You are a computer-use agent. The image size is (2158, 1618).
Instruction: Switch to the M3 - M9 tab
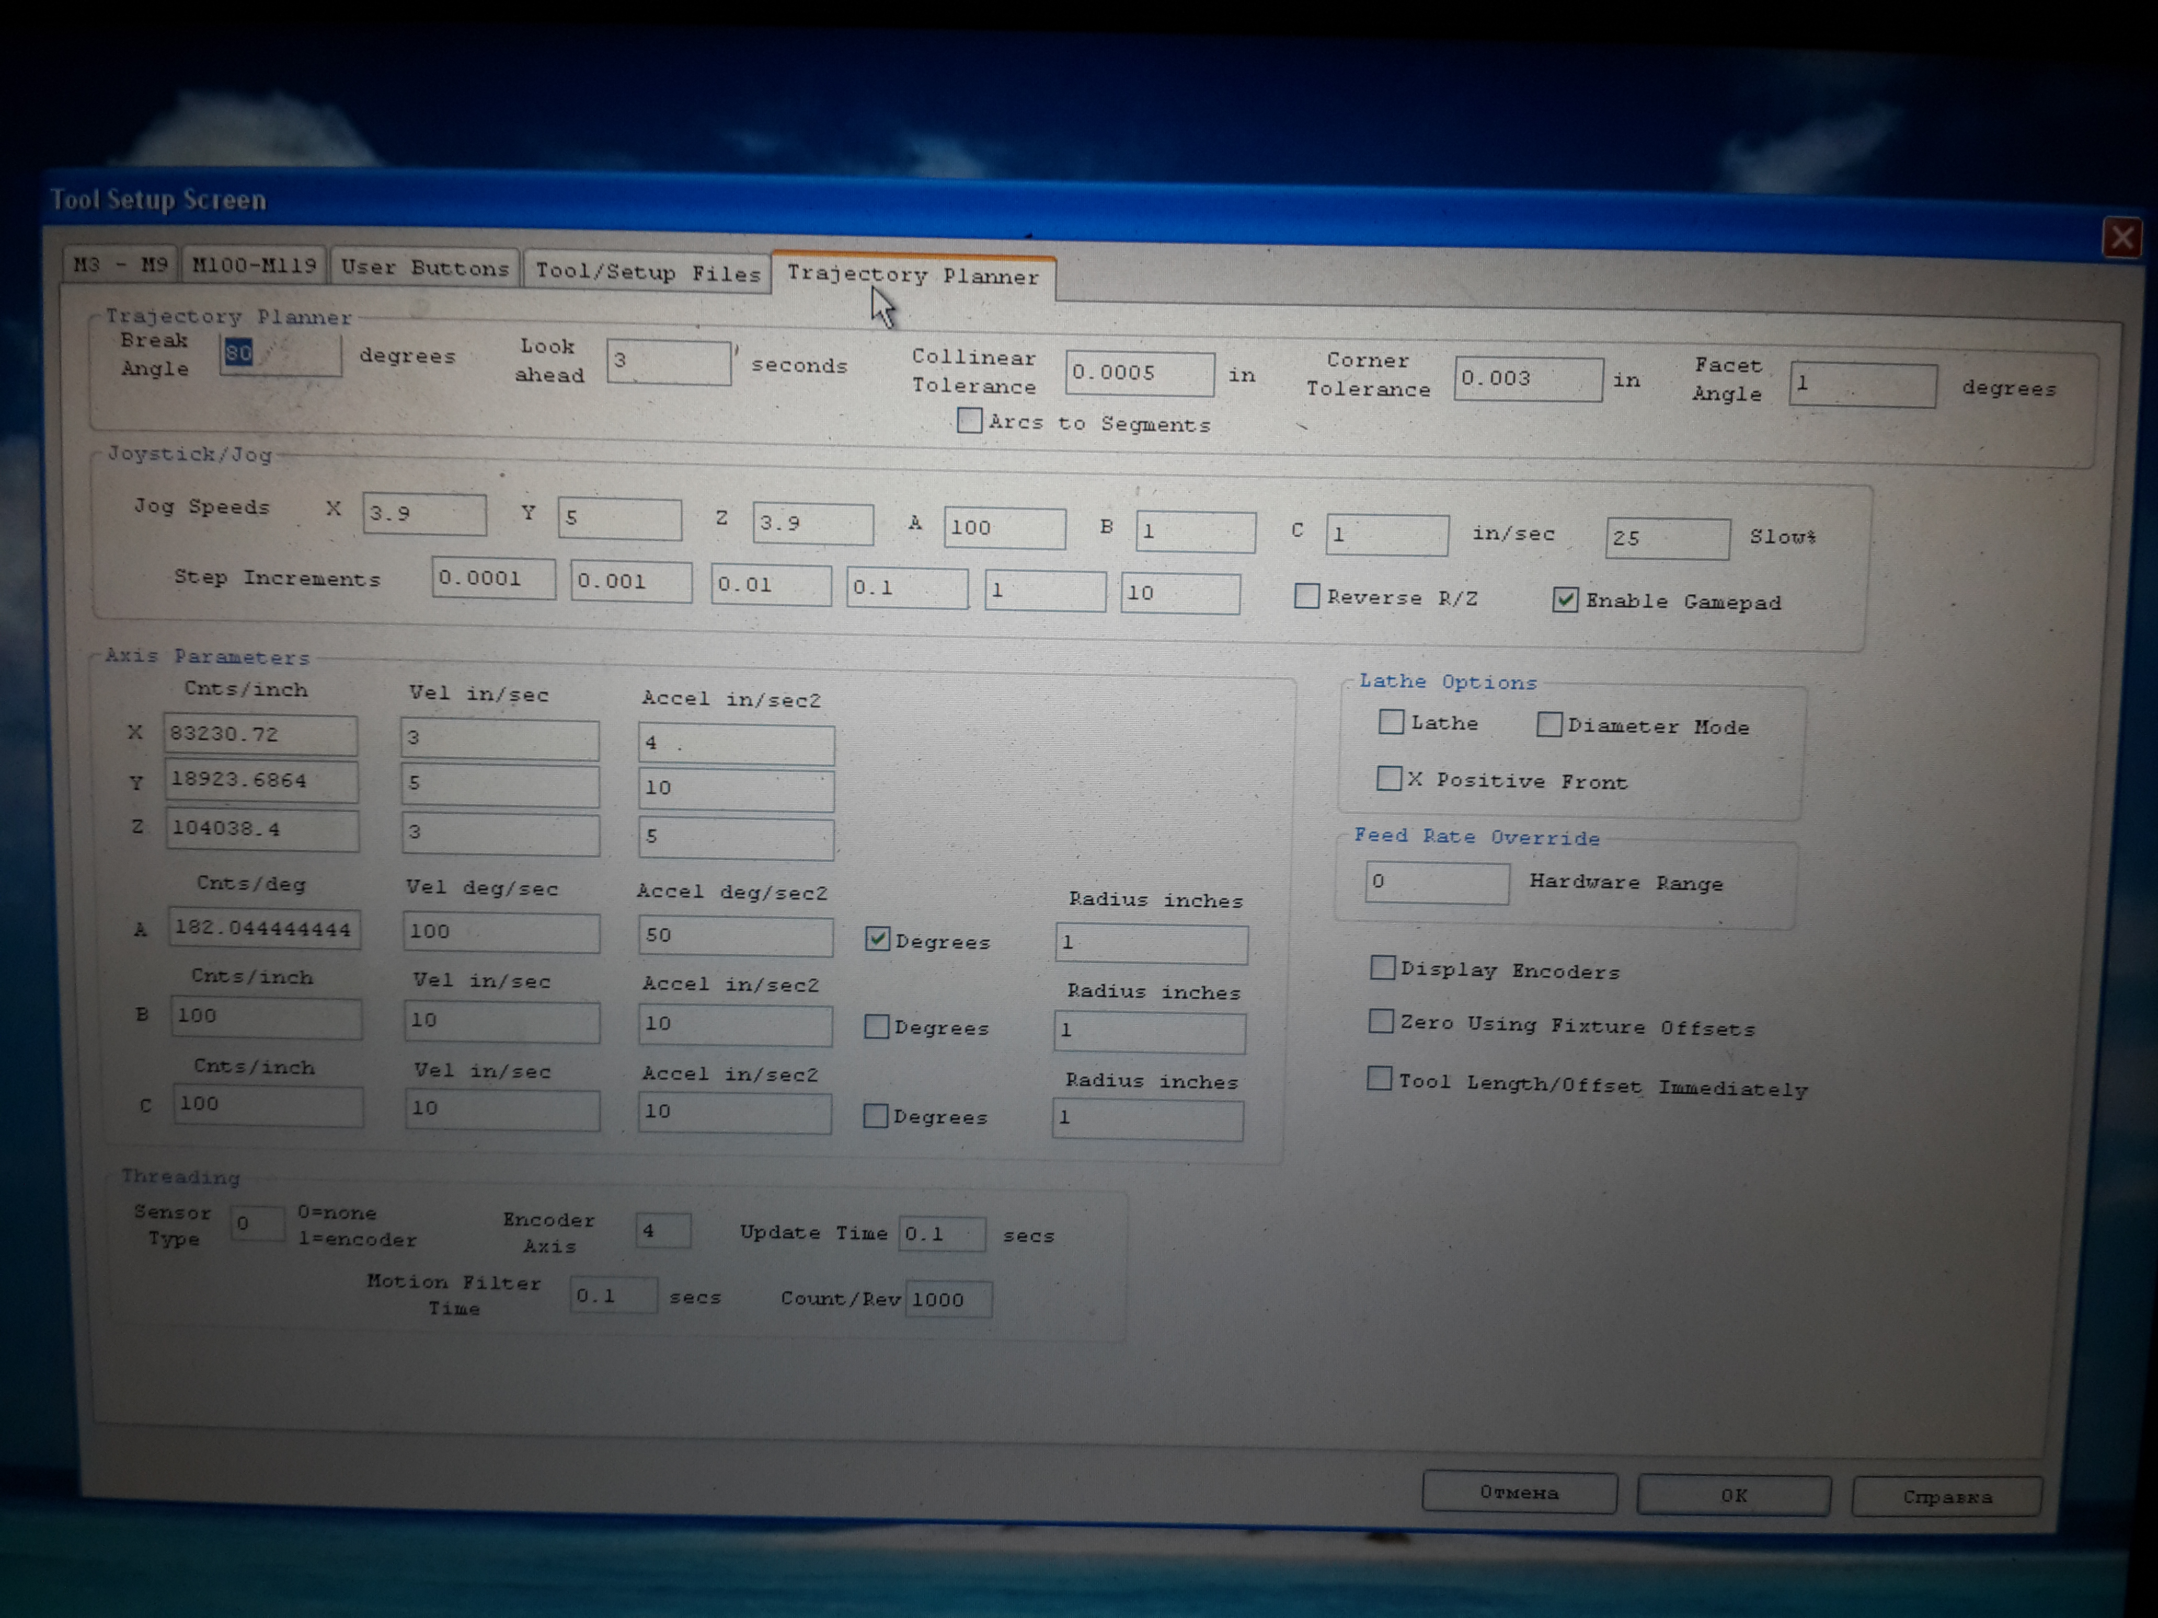[x=121, y=264]
